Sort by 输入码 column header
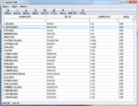Viewport: 138px width, 106px height. click(x=68, y=17)
